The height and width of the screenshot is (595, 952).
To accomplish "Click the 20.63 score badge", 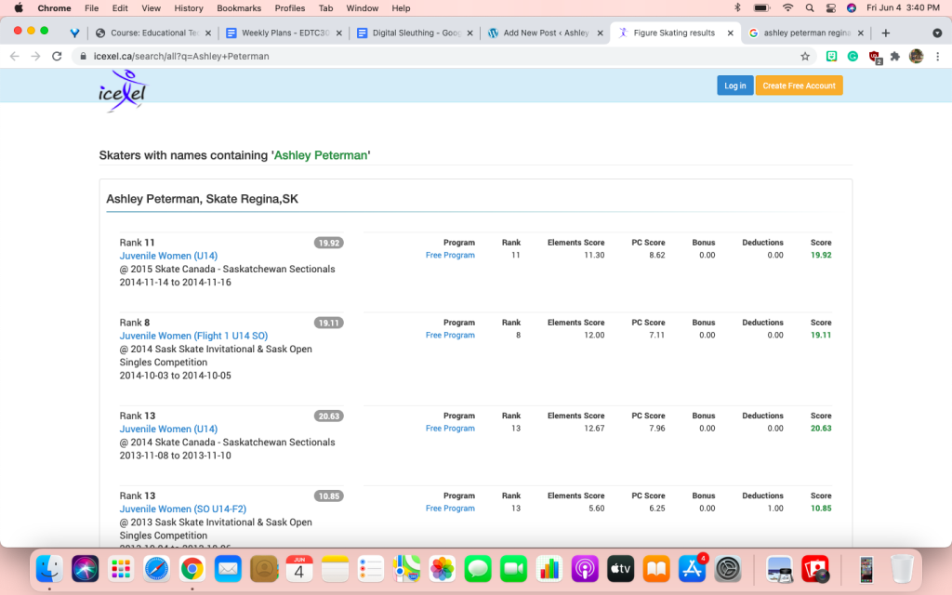I will tap(328, 416).
